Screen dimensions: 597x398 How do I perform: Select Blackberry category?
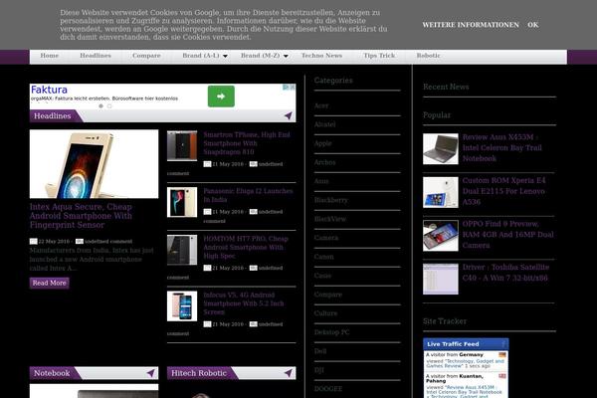[331, 200]
